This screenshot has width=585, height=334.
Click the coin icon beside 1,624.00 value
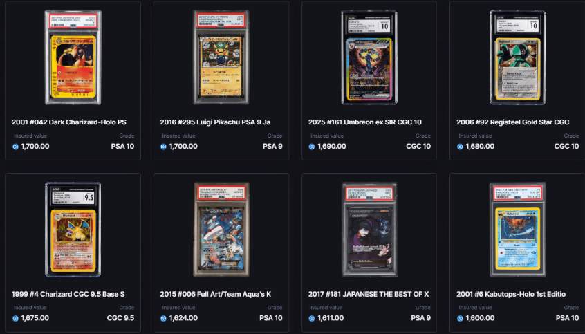coord(163,318)
